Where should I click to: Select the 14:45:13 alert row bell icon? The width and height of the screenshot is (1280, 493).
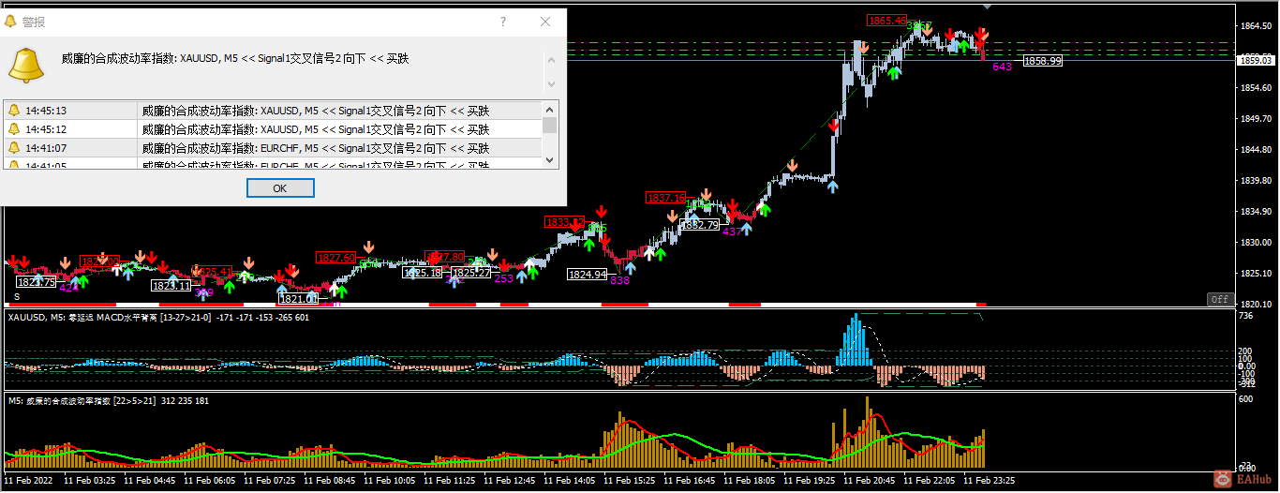click(14, 111)
